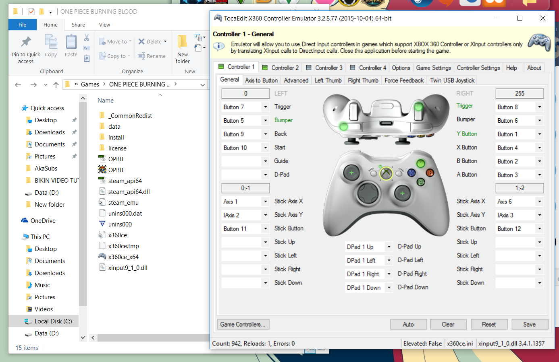This screenshot has height=362, width=559.
Task: Click Explorer back navigation arrow
Action: coord(18,84)
